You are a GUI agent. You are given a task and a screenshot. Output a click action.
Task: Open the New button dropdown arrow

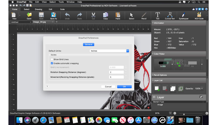pos(20,15)
